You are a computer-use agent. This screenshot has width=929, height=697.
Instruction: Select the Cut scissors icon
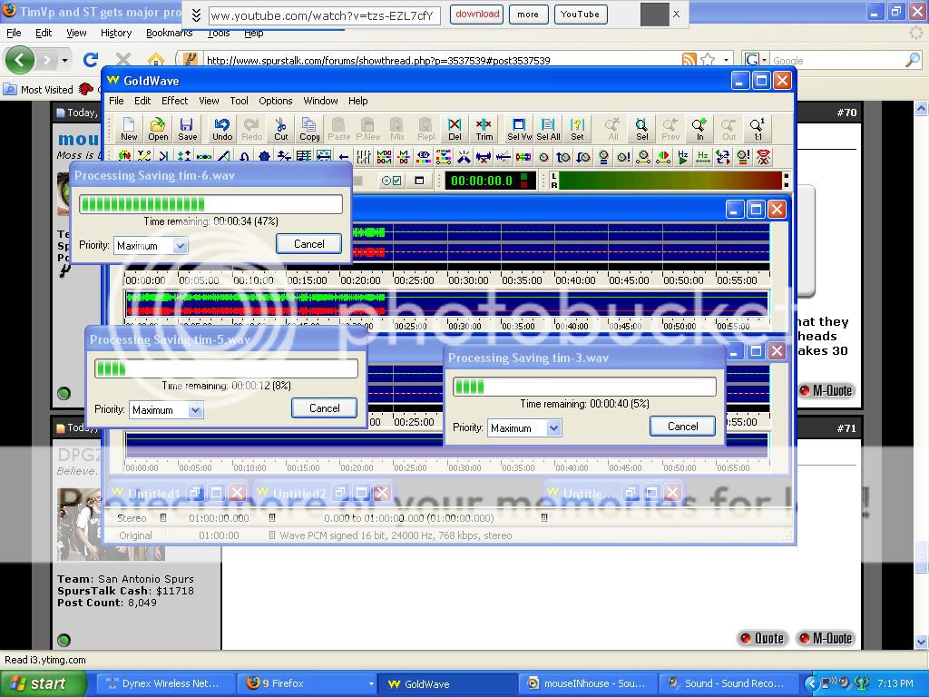281,129
